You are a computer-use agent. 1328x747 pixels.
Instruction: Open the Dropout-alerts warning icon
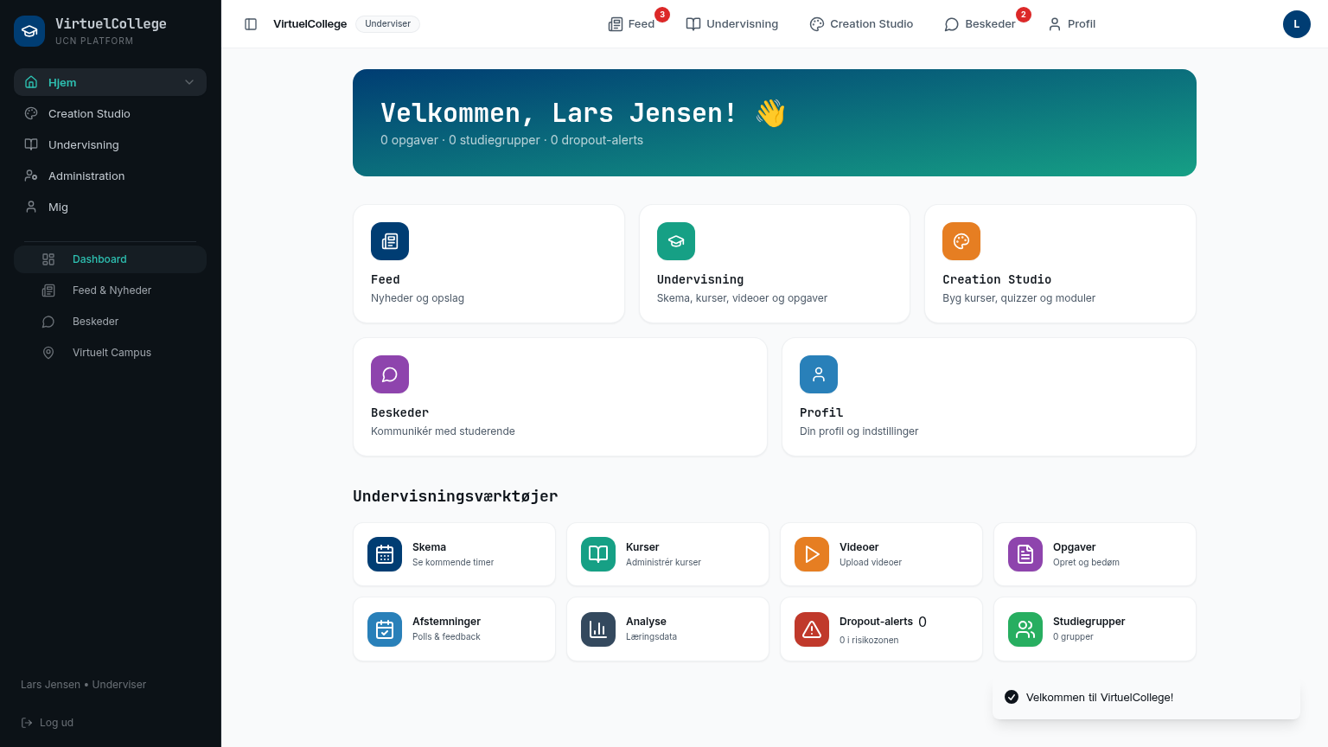pyautogui.click(x=812, y=629)
